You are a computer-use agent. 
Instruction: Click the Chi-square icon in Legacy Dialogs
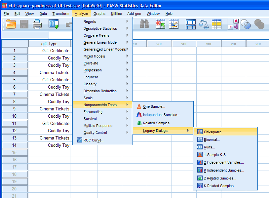(200, 132)
